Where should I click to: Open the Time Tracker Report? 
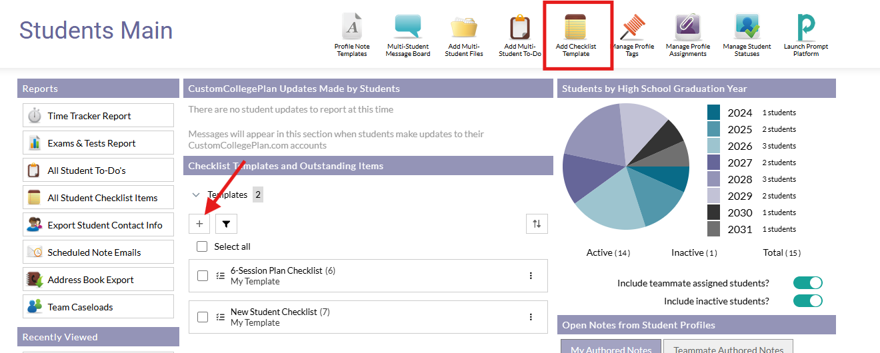click(98, 116)
